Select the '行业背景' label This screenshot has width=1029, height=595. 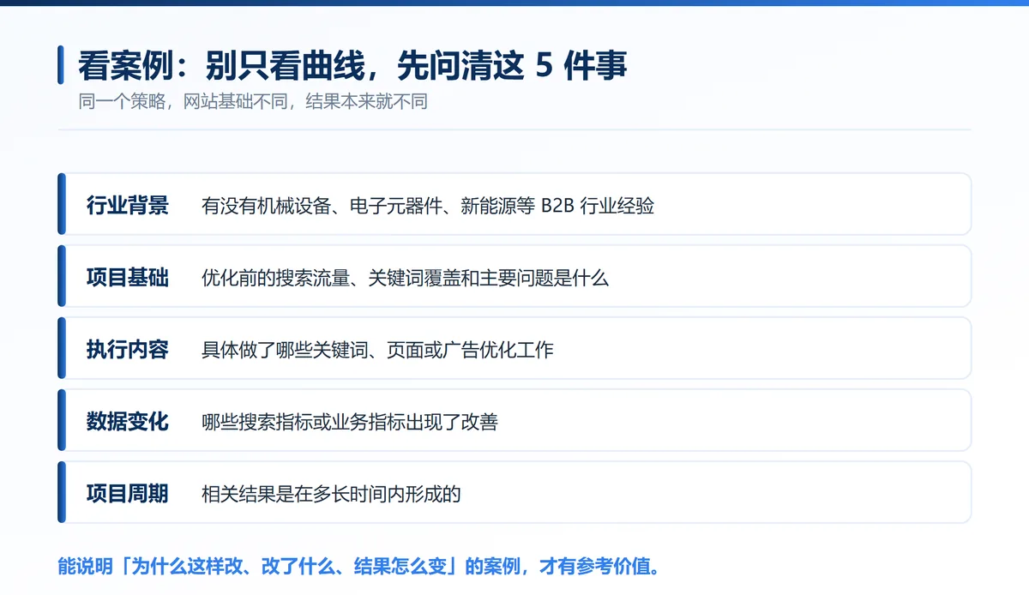point(128,206)
